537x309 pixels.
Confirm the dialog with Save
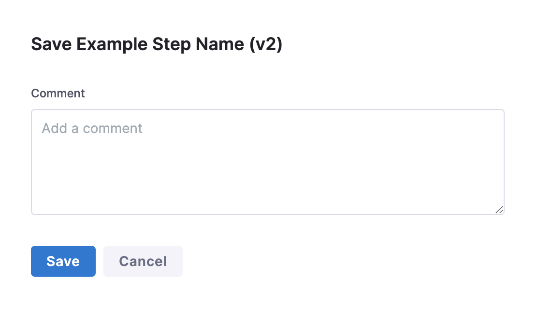(63, 261)
